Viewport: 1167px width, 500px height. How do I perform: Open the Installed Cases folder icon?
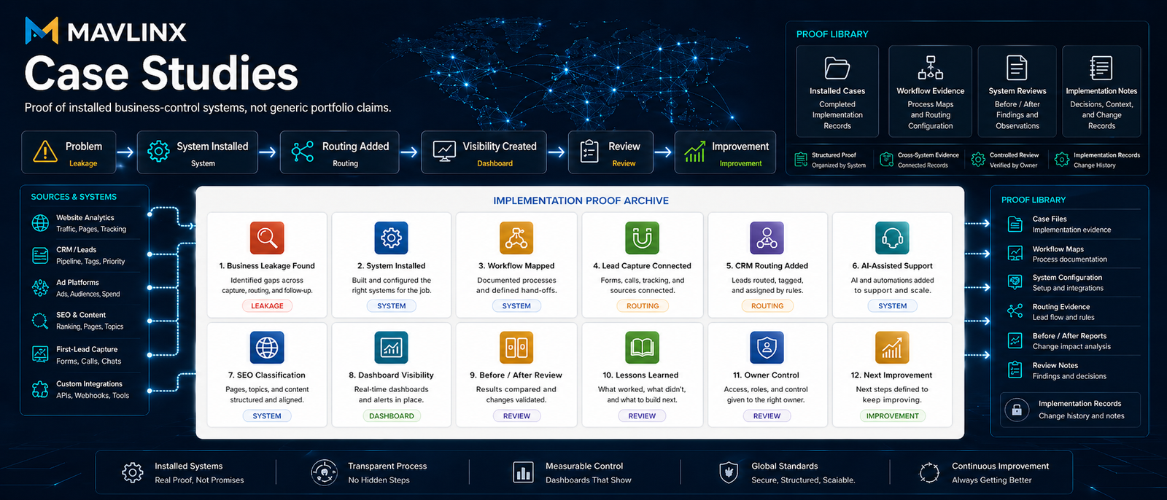(837, 69)
